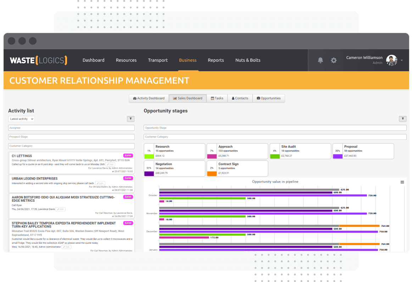The height and width of the screenshot is (282, 412).
Task: Open the Tasks tab
Action: (x=217, y=98)
